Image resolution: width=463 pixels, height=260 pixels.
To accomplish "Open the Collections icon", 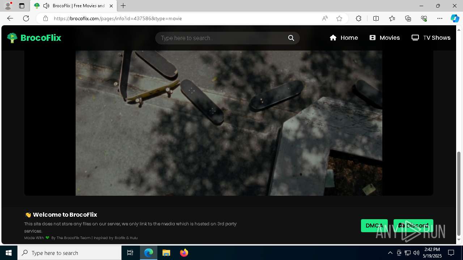I will coord(408,18).
